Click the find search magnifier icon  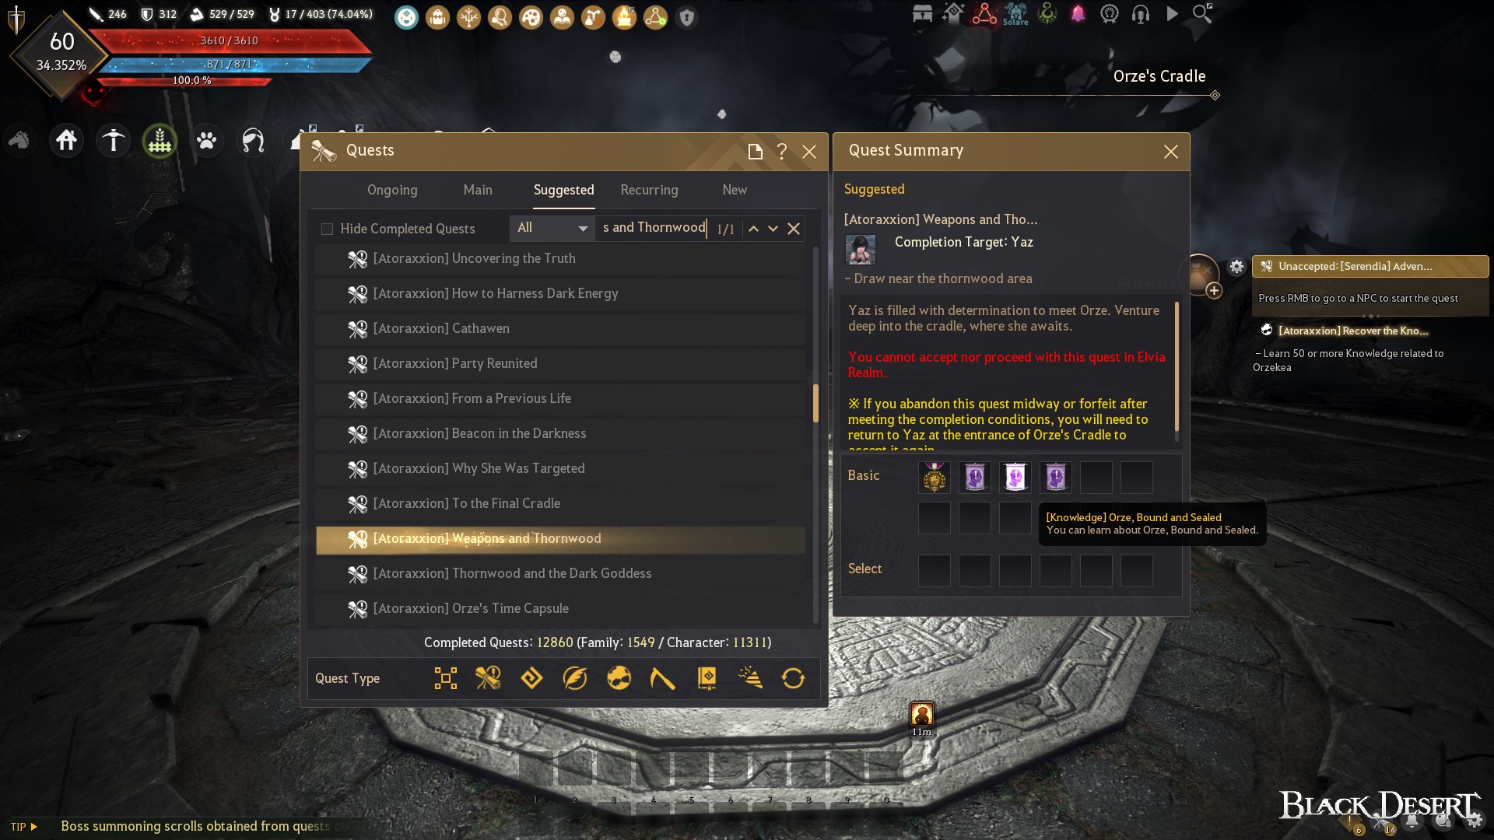click(1202, 13)
